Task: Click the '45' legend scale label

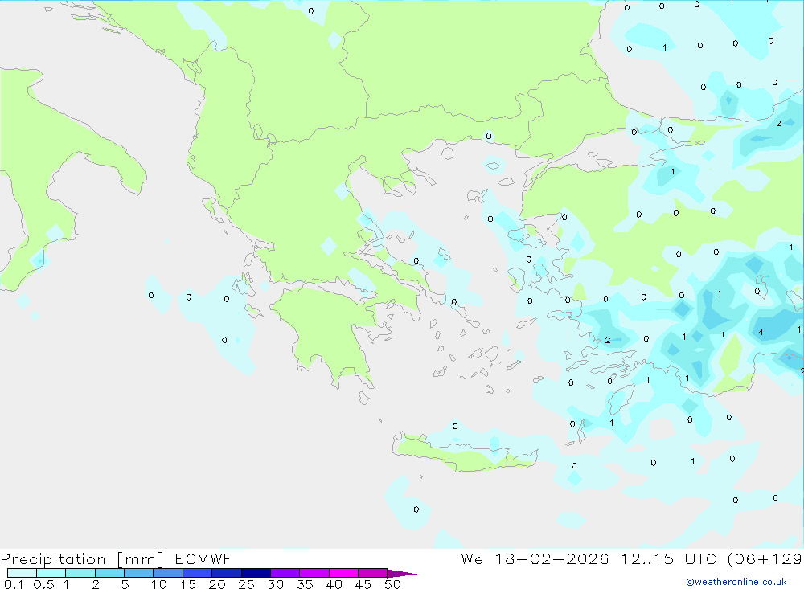Action: pos(363,584)
